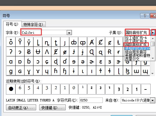This screenshot has width=156, height=116.
Task: Select the Ɍ R with stroke symbol
Action: coord(110,52)
